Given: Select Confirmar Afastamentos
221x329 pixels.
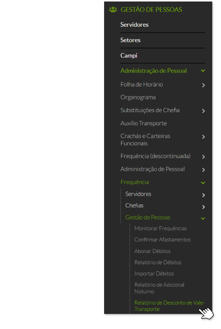Looking at the screenshot, I should click(x=162, y=240).
